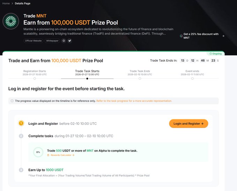The width and height of the screenshot is (237, 191).
Task: Click the Trade Task Starts timeline dot
Action: tap(87, 78)
